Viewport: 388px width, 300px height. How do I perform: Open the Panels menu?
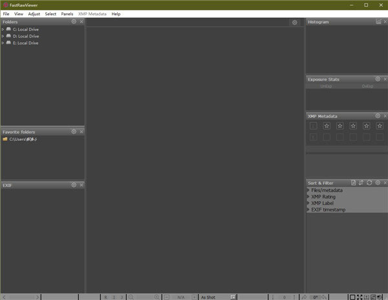click(x=67, y=14)
